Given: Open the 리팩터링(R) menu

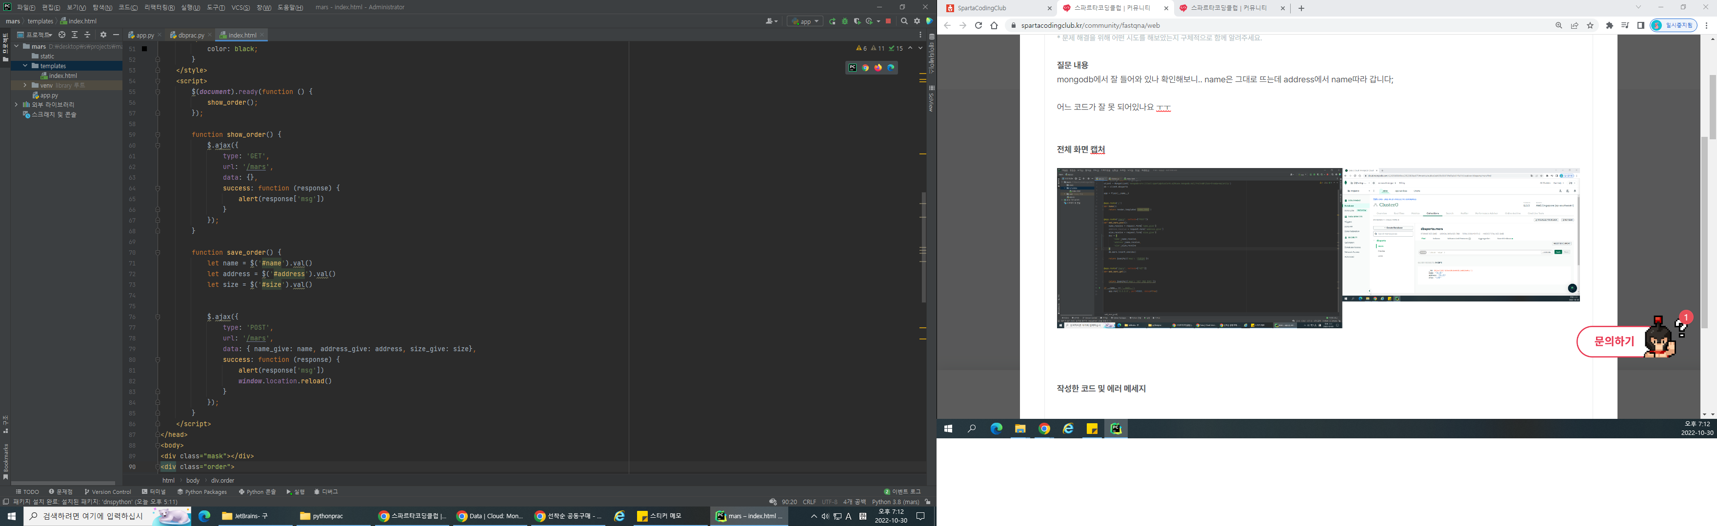Looking at the screenshot, I should pyautogui.click(x=160, y=7).
